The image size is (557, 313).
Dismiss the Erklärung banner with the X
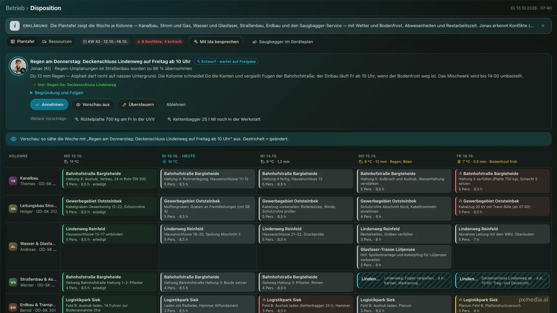pos(543,26)
